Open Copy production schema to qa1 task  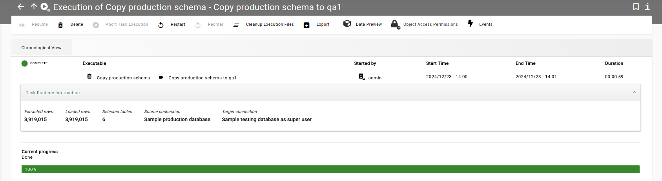click(202, 78)
